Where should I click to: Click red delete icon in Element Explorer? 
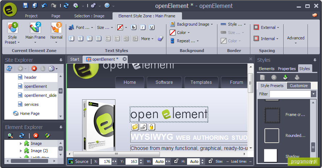pos(36,135)
